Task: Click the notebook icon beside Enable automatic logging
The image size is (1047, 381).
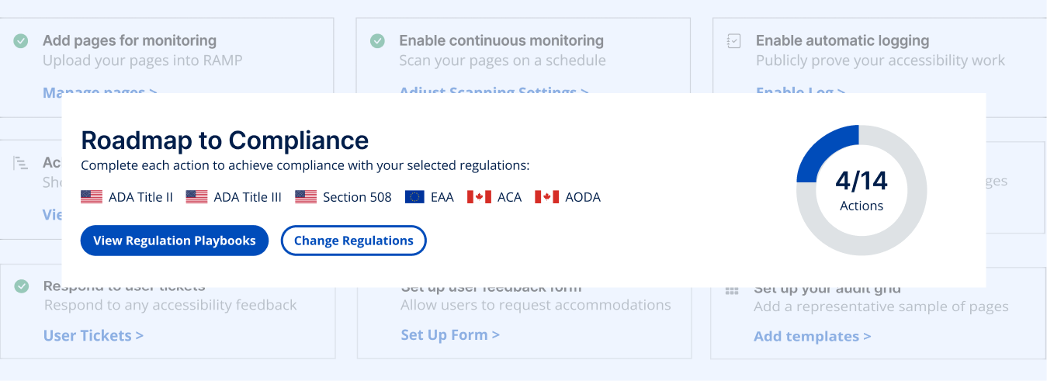Action: tap(733, 41)
